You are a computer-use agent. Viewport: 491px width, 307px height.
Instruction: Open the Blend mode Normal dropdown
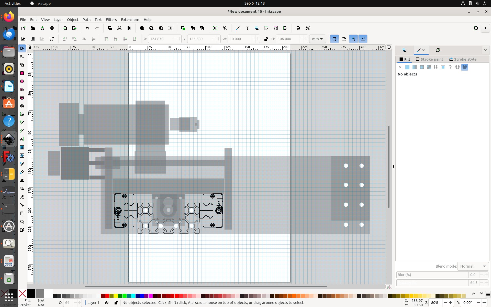[x=473, y=266]
